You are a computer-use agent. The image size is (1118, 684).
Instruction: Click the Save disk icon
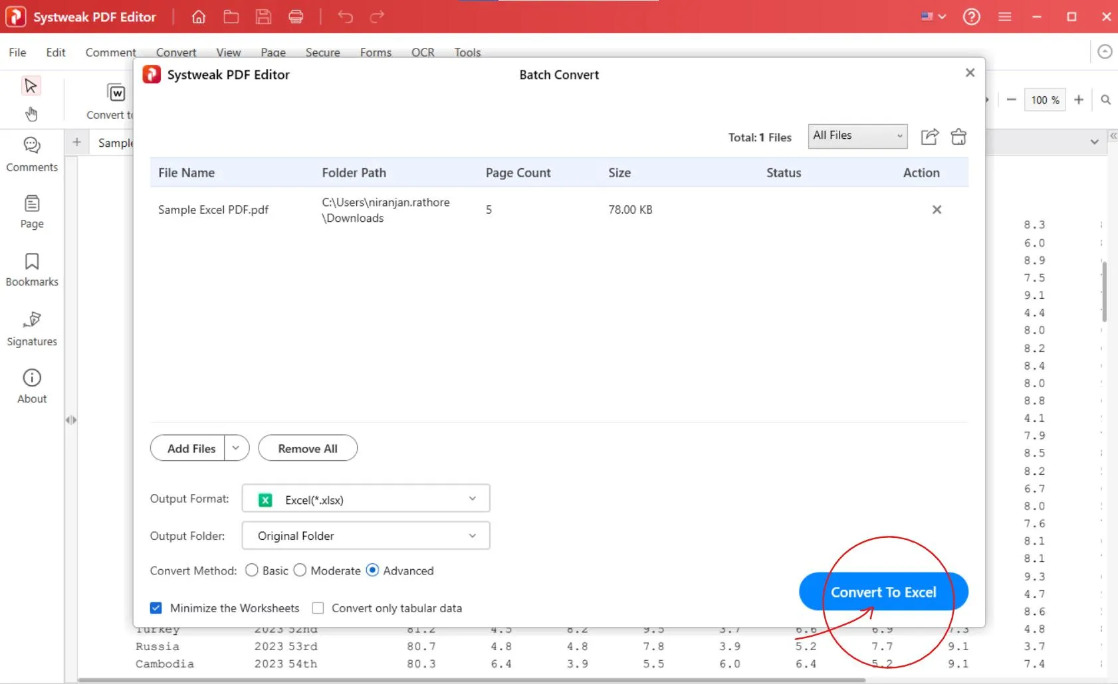tap(263, 17)
